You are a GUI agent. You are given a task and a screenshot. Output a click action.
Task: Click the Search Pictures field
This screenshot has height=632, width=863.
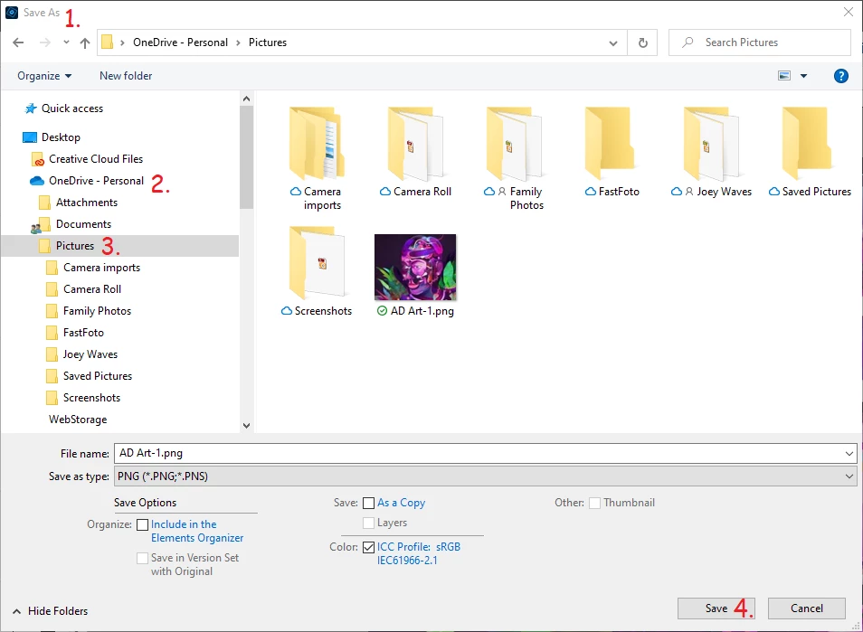pyautogui.click(x=760, y=42)
